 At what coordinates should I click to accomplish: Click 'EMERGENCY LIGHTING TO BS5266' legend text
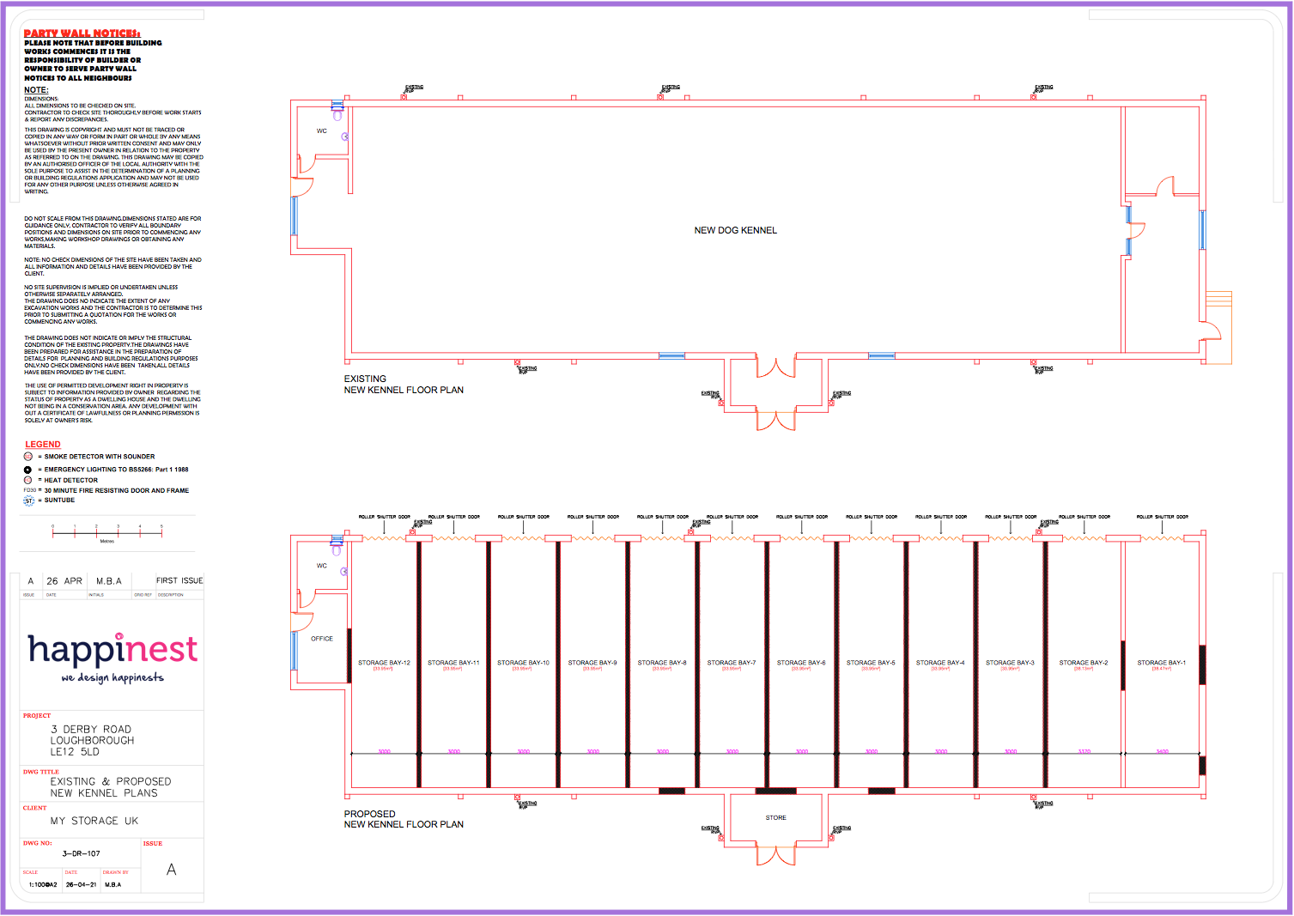(116, 470)
